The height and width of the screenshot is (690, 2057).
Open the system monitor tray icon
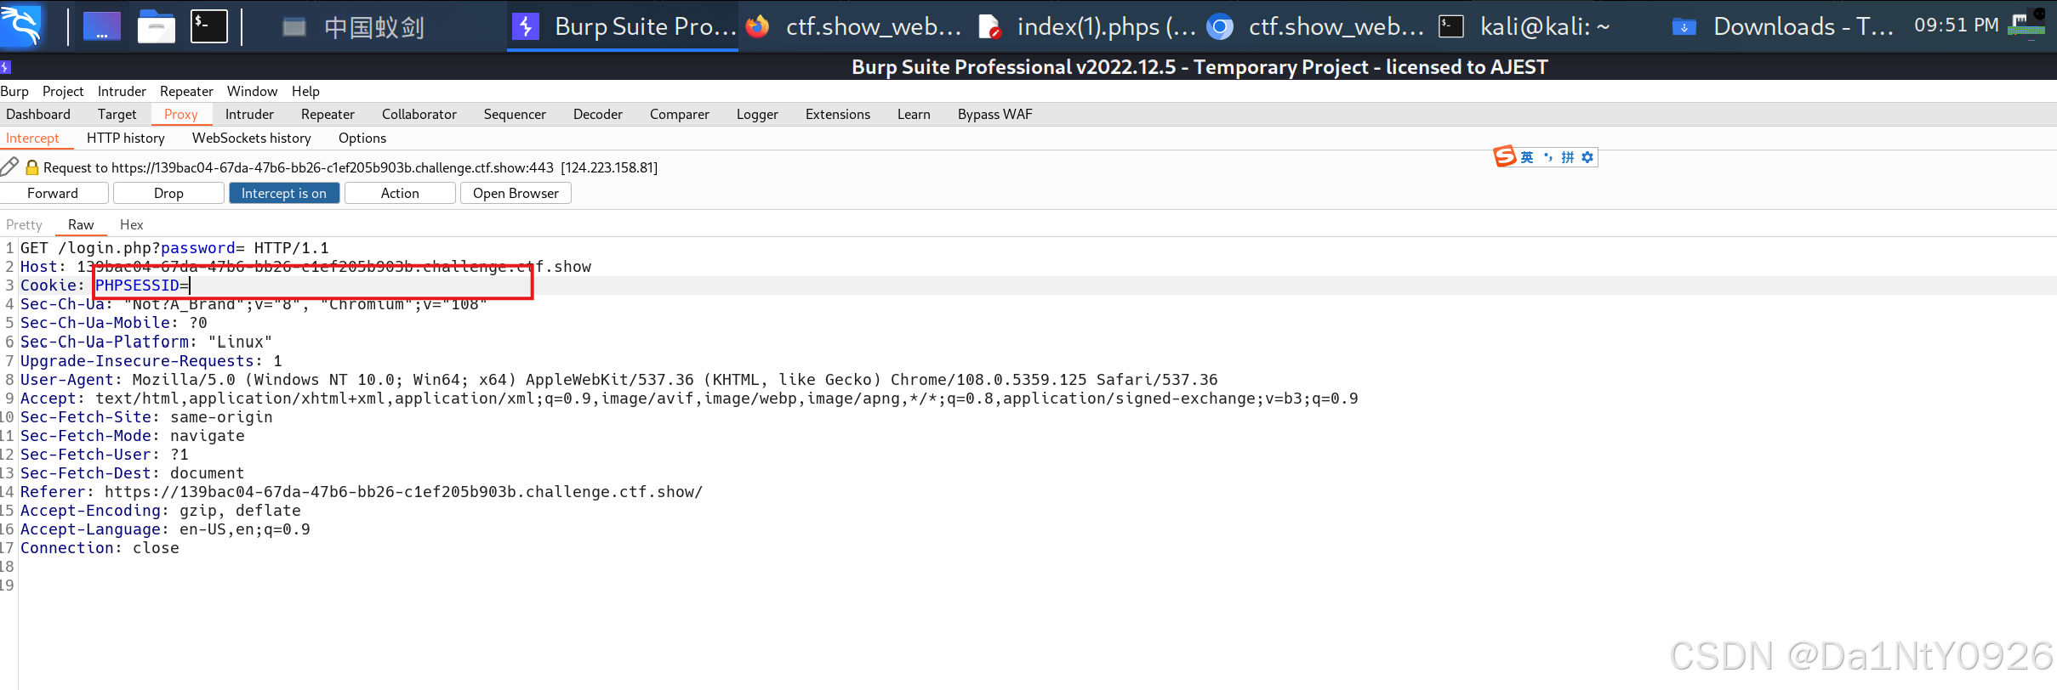pos(2026,24)
